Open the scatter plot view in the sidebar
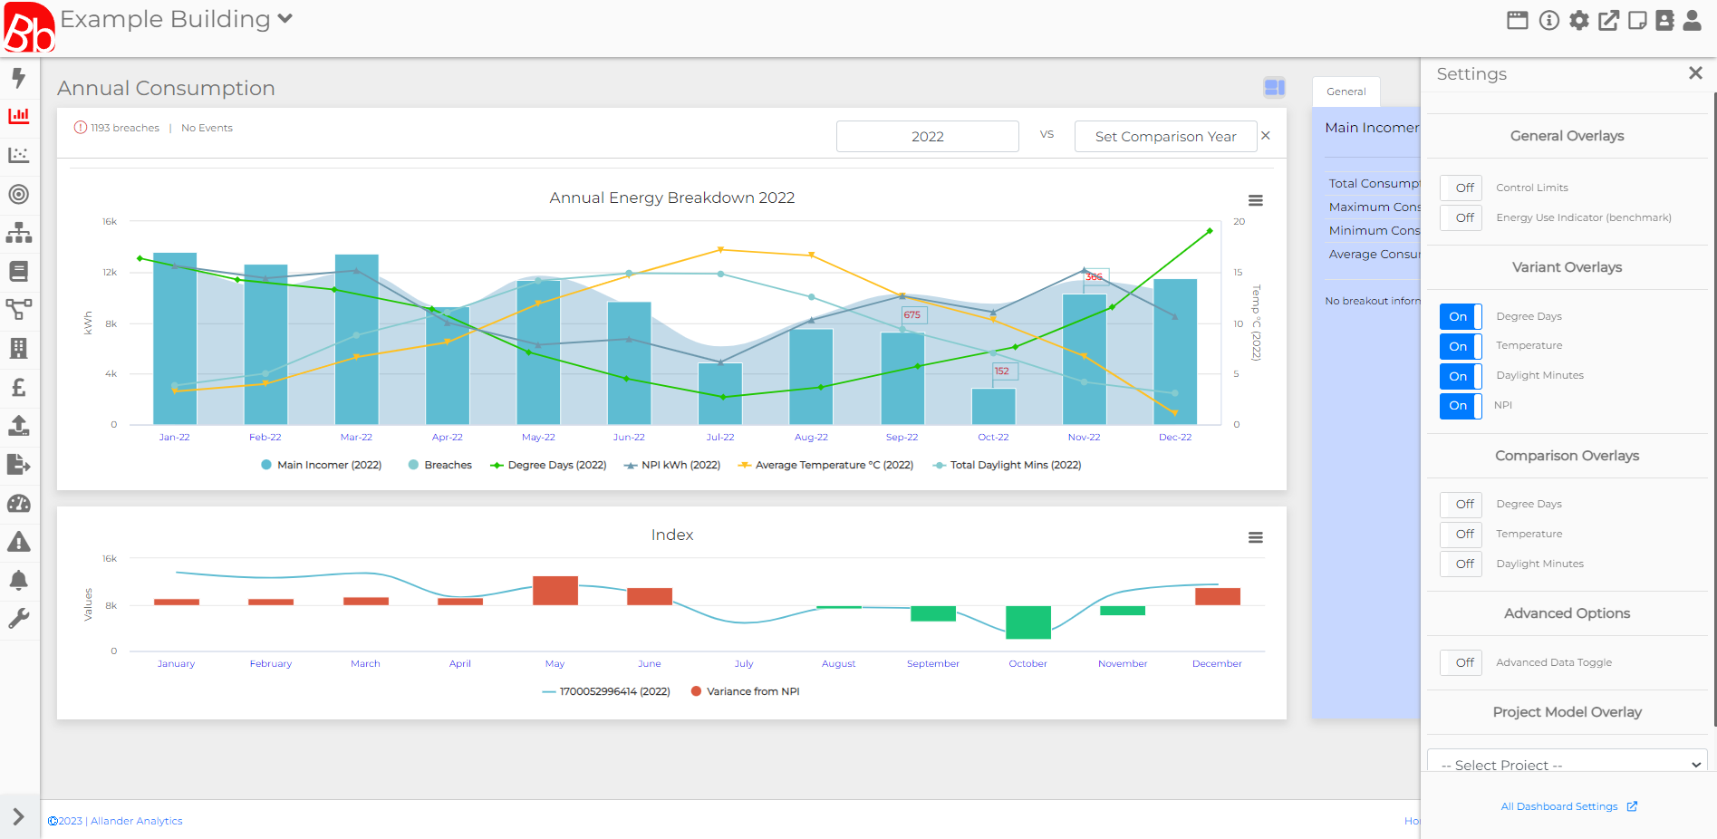 tap(19, 155)
